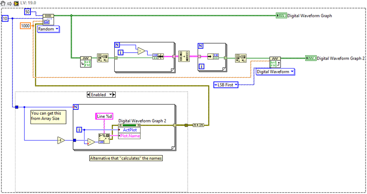Viewport: 367px width, 194px height.
Task: Click next arrow on the Enabled selector
Action: [114, 95]
